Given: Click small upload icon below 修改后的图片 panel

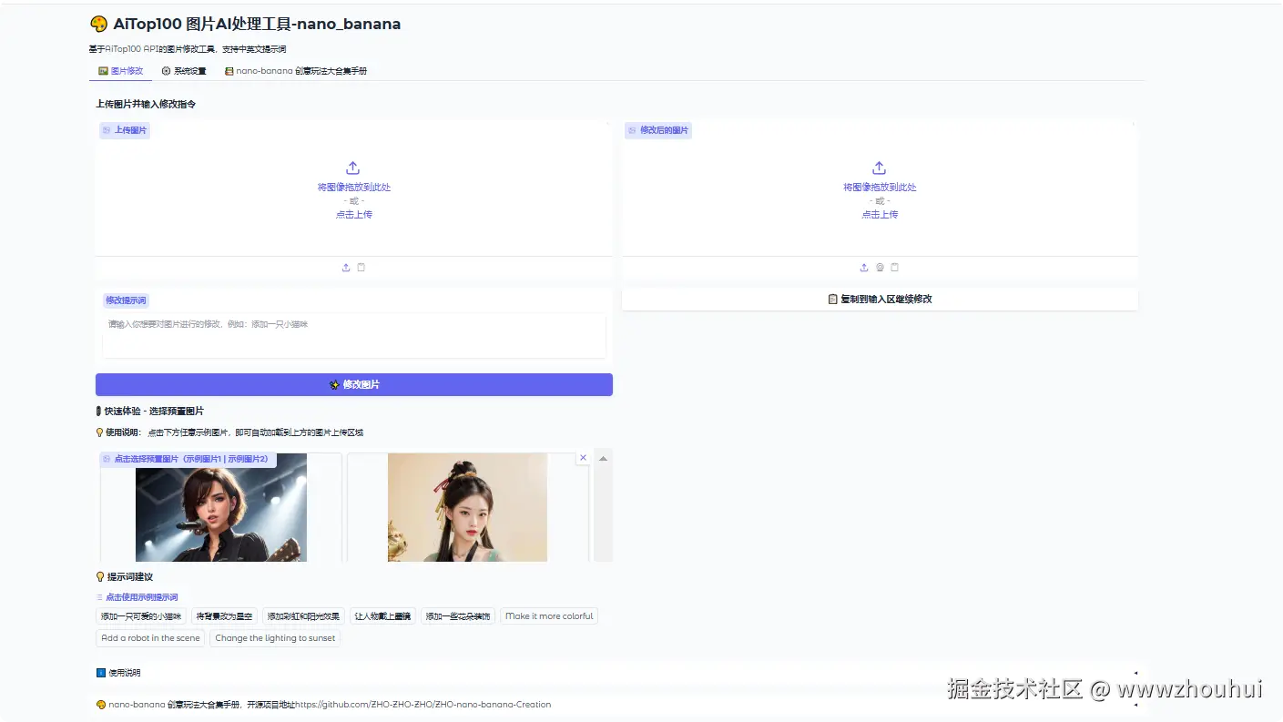Looking at the screenshot, I should pos(864,268).
